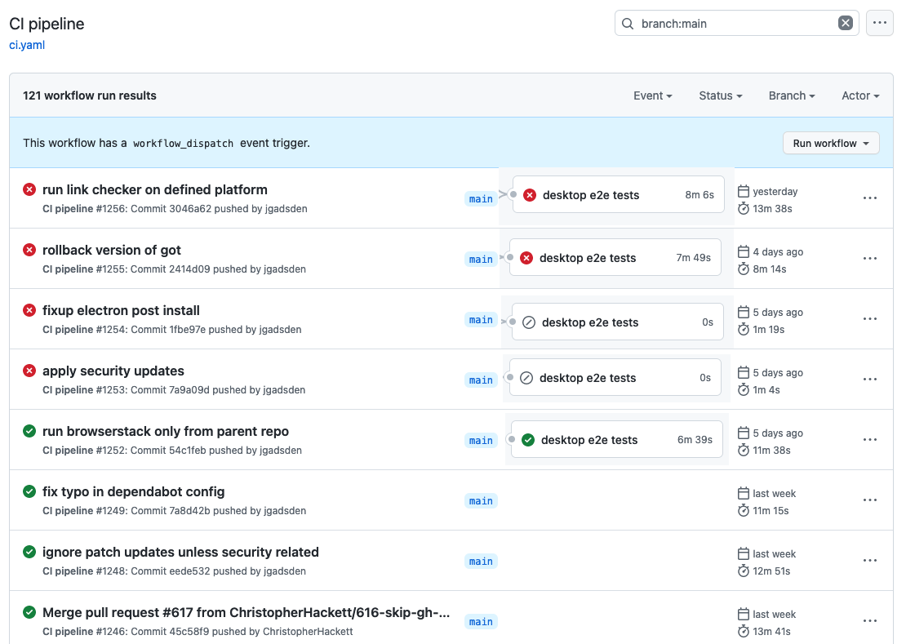
Task: Open the ci.yaml workflow file link
Action: tap(27, 45)
